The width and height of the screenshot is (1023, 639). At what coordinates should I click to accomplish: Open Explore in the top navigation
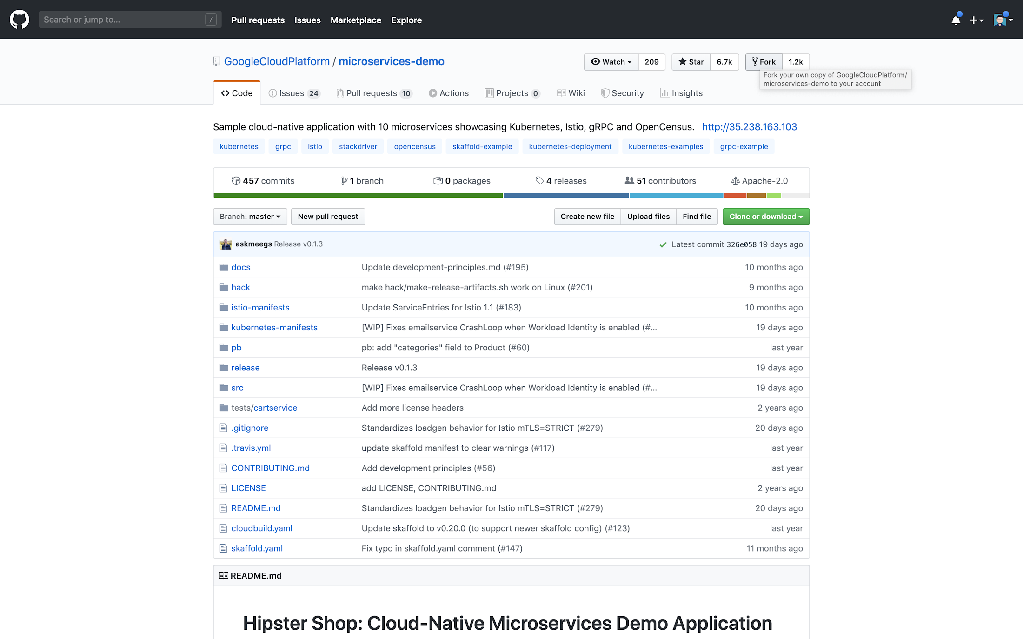pos(406,20)
